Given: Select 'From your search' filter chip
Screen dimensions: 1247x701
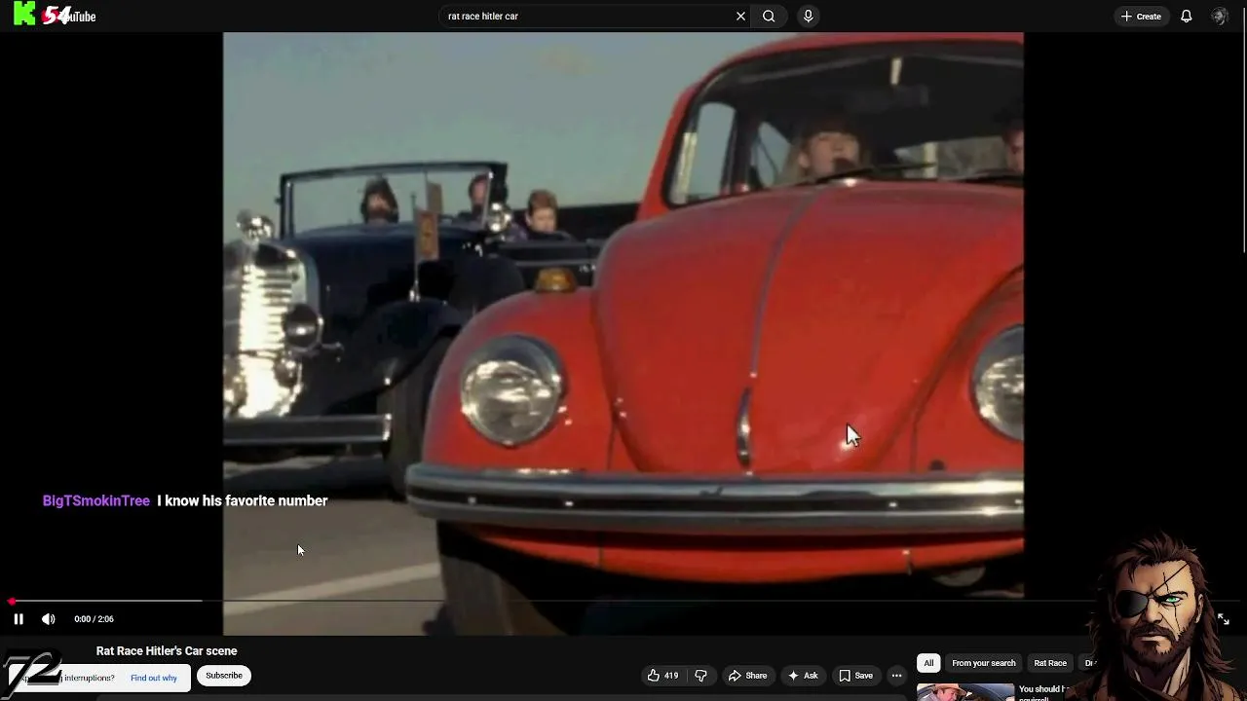Looking at the screenshot, I should [983, 663].
